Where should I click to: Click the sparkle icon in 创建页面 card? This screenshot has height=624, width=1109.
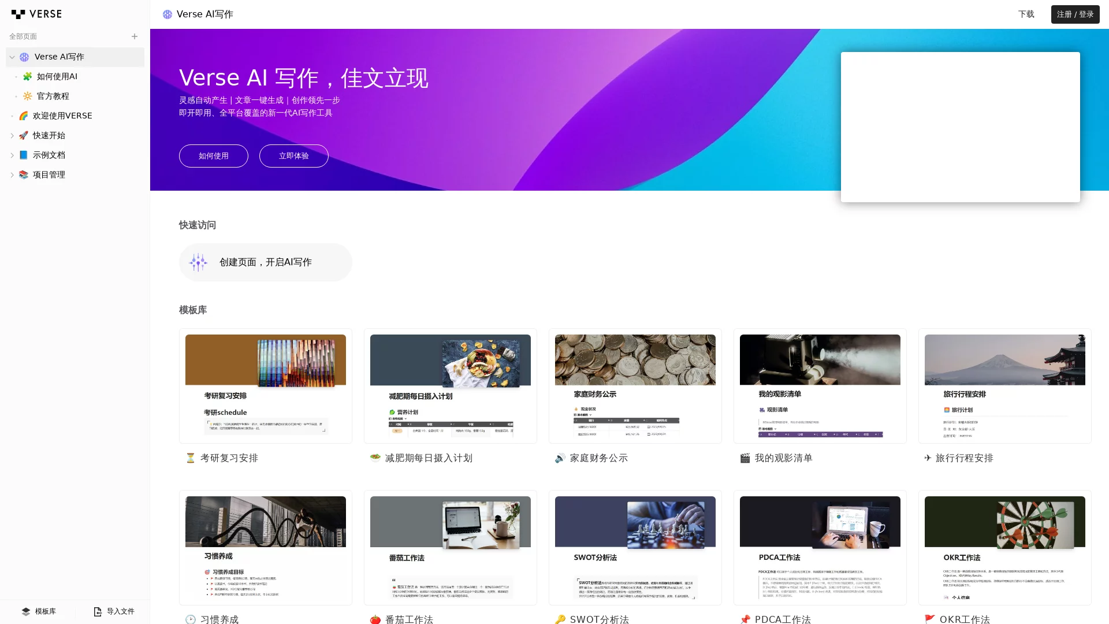point(198,262)
